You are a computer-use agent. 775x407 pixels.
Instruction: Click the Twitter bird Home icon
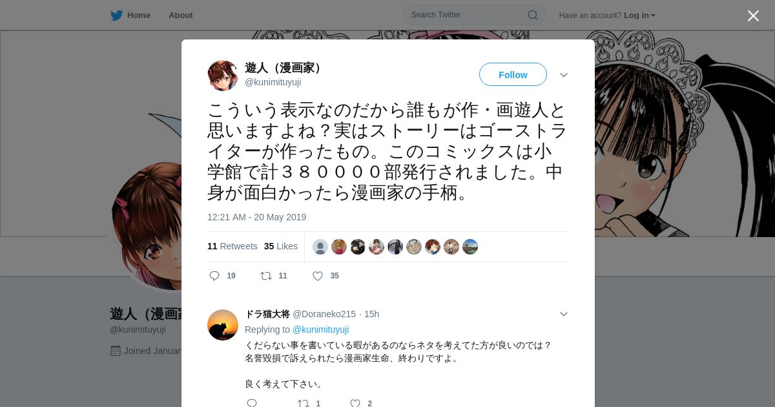click(x=116, y=15)
